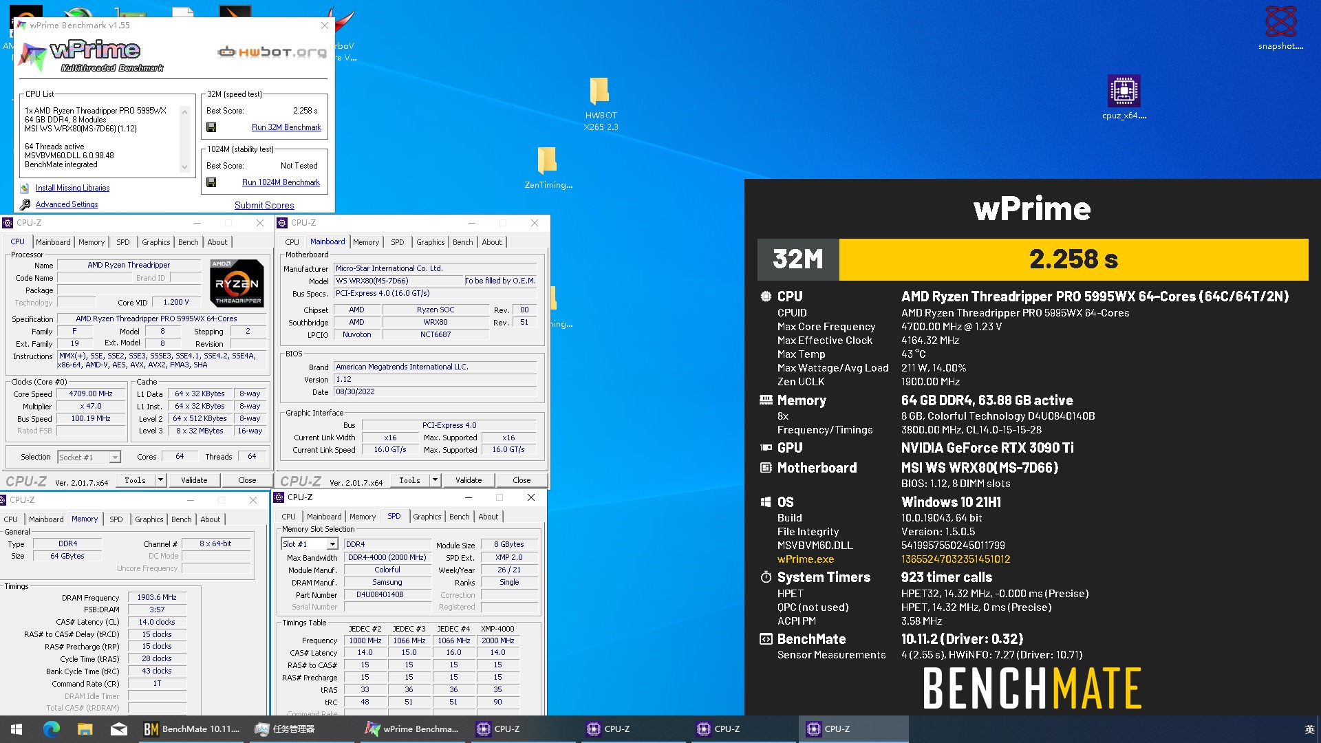Image resolution: width=1321 pixels, height=743 pixels.
Task: Click the wPrime.exe entry in BenchMate
Action: tap(805, 559)
